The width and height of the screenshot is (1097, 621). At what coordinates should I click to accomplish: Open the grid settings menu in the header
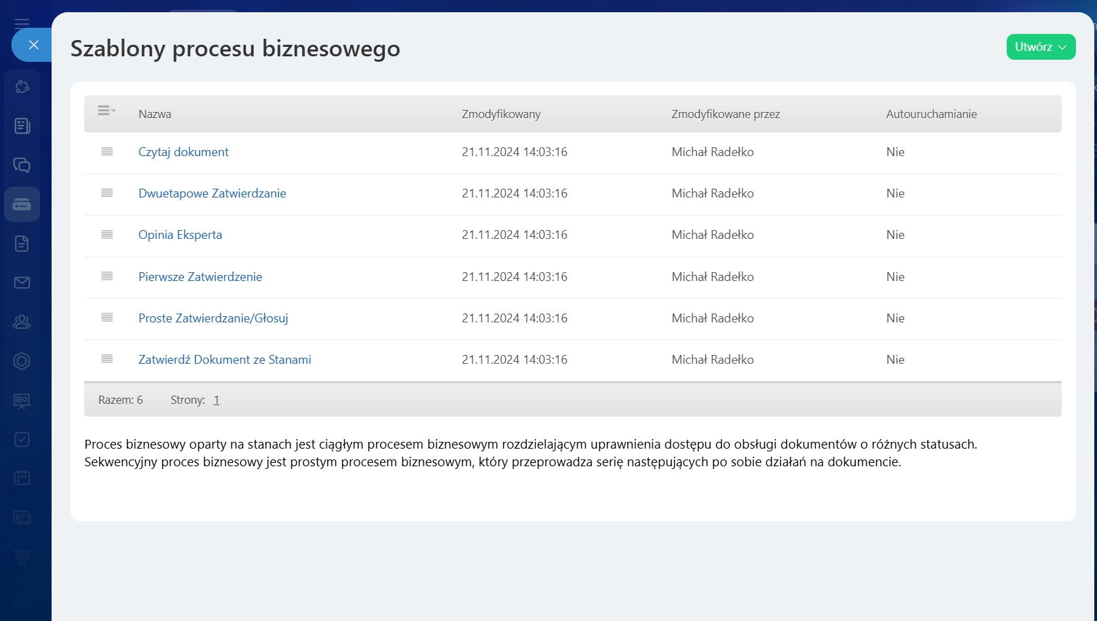tap(106, 111)
